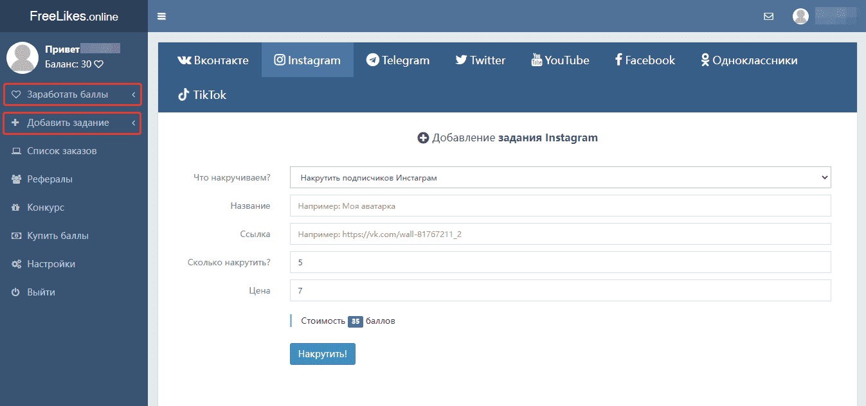Image resolution: width=866 pixels, height=406 pixels.
Task: Click the sidebar profile avatar picture
Action: 23,58
